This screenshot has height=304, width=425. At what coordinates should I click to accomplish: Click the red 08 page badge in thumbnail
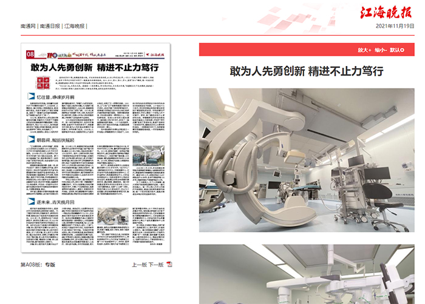[x=30, y=55]
